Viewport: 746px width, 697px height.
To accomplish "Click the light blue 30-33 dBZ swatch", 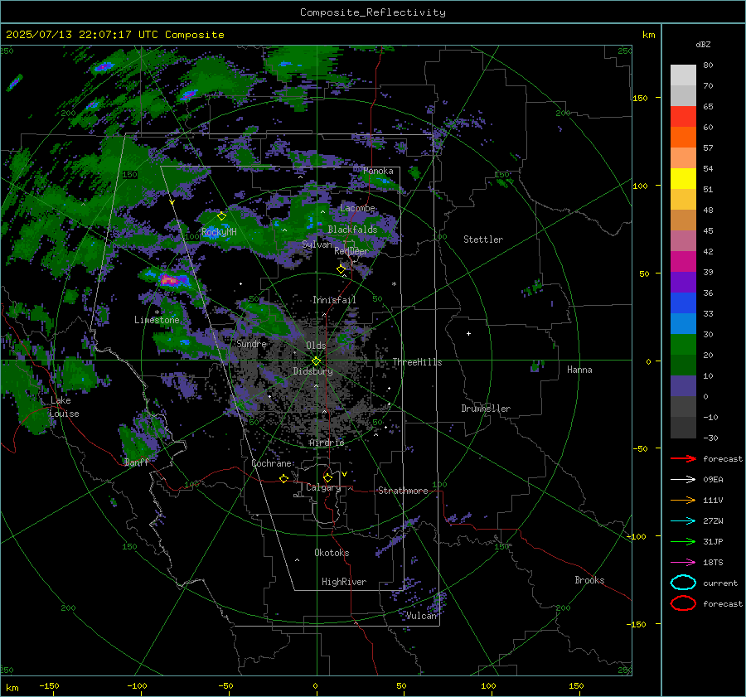I will (x=683, y=323).
